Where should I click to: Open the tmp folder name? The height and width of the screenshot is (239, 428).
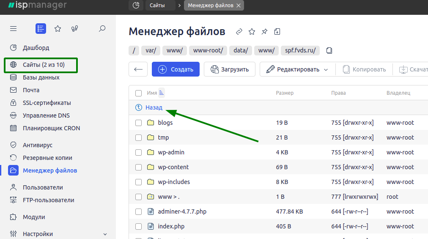(x=163, y=137)
